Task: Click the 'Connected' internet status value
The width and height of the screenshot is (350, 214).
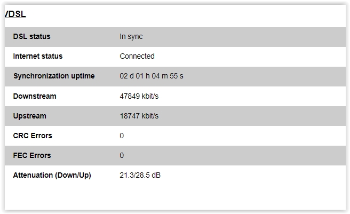Action: pos(137,56)
